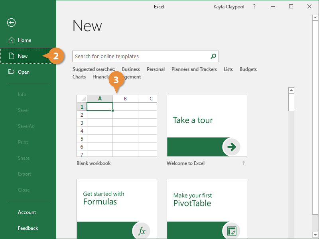
Task: Click the back arrow to exit Backstage view
Action: pyautogui.click(x=11, y=23)
